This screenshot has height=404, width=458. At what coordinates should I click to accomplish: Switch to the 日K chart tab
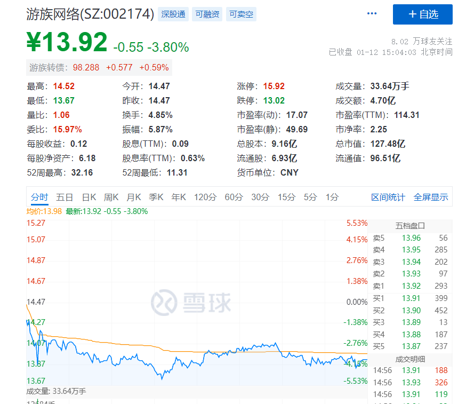click(90, 197)
